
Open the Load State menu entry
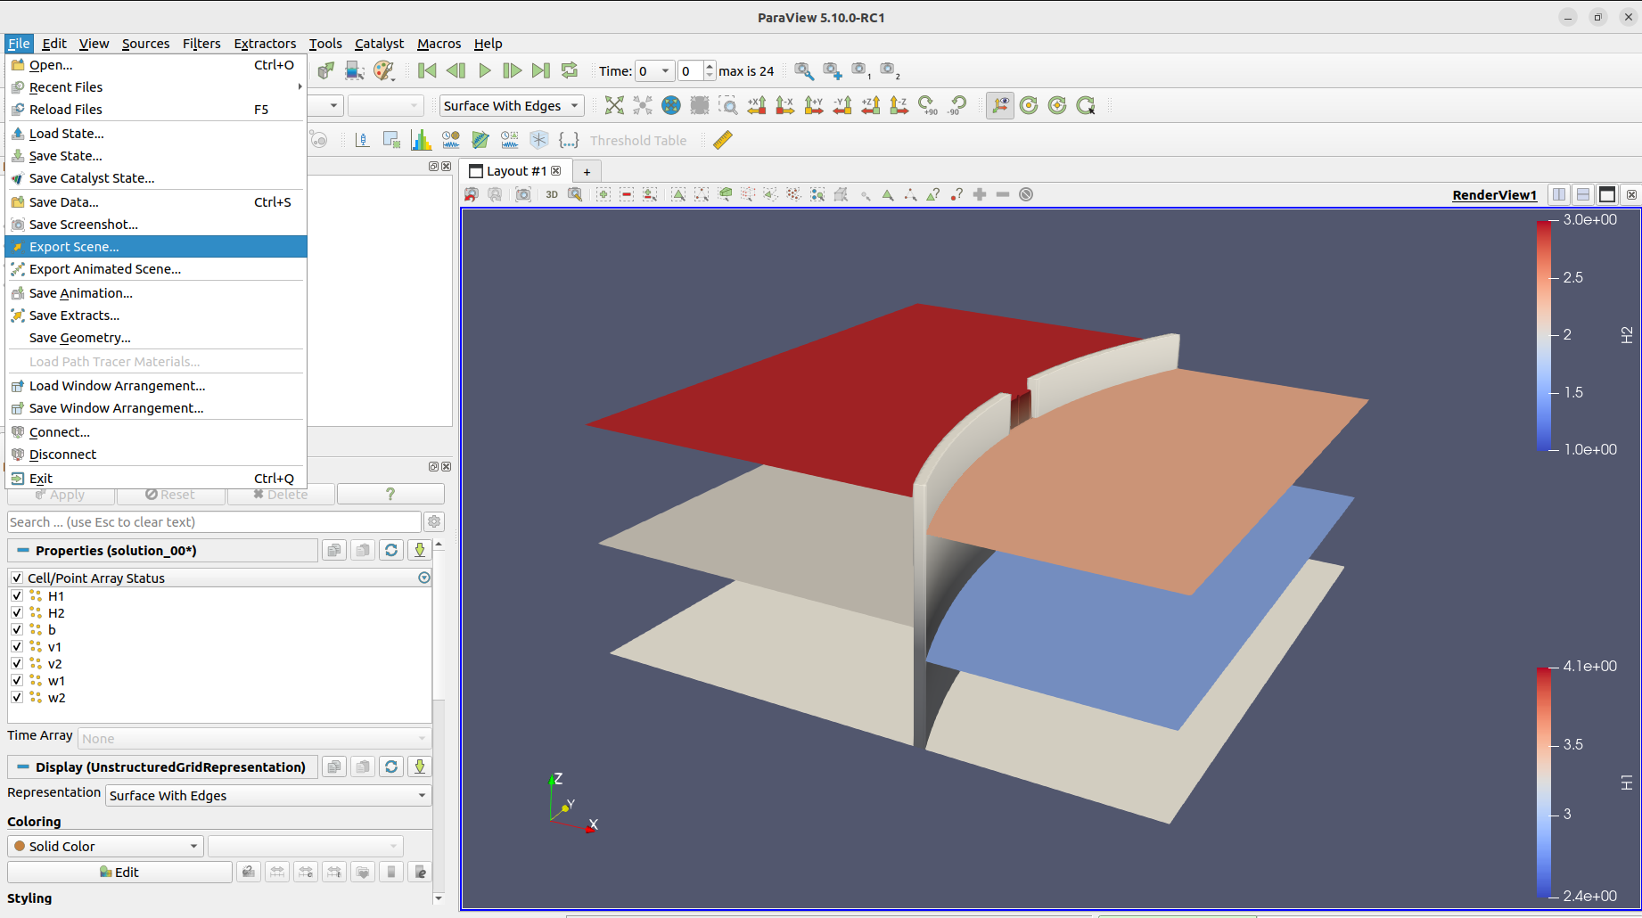[x=156, y=134]
